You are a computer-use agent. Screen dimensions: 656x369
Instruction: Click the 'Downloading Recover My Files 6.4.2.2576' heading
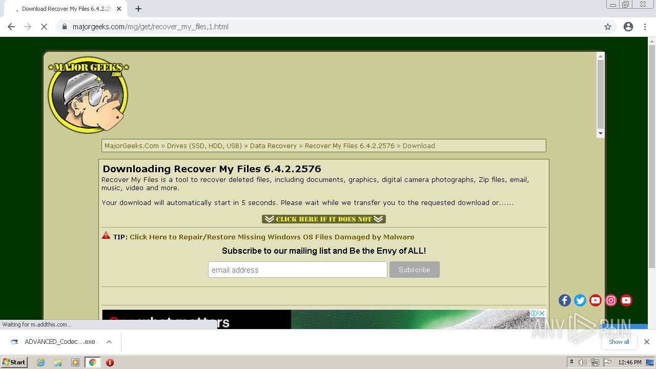tap(212, 169)
